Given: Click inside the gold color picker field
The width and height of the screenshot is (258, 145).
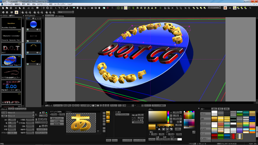Looking at the screenshot, I should [x=157, y=117].
